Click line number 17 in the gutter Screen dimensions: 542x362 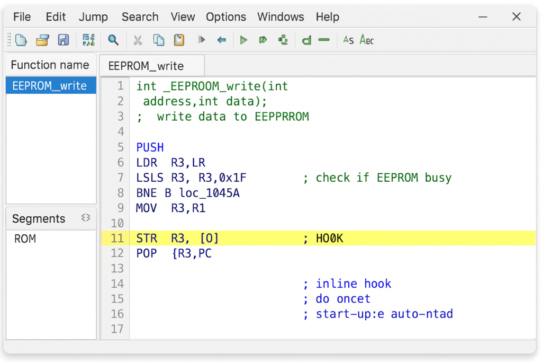(117, 329)
